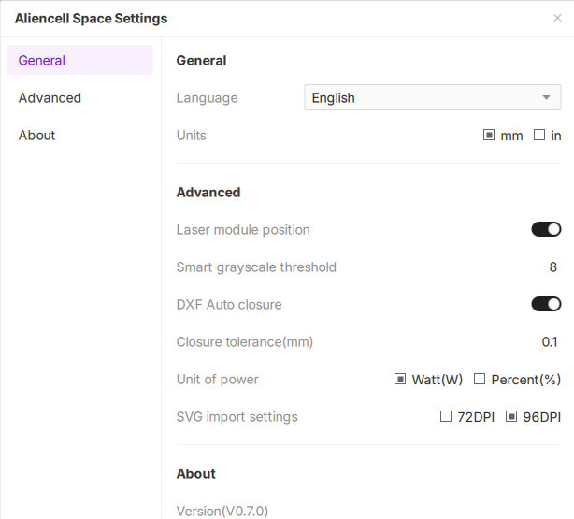Choose inches as the unit
Image resolution: width=574 pixels, height=519 pixels.
(x=539, y=135)
